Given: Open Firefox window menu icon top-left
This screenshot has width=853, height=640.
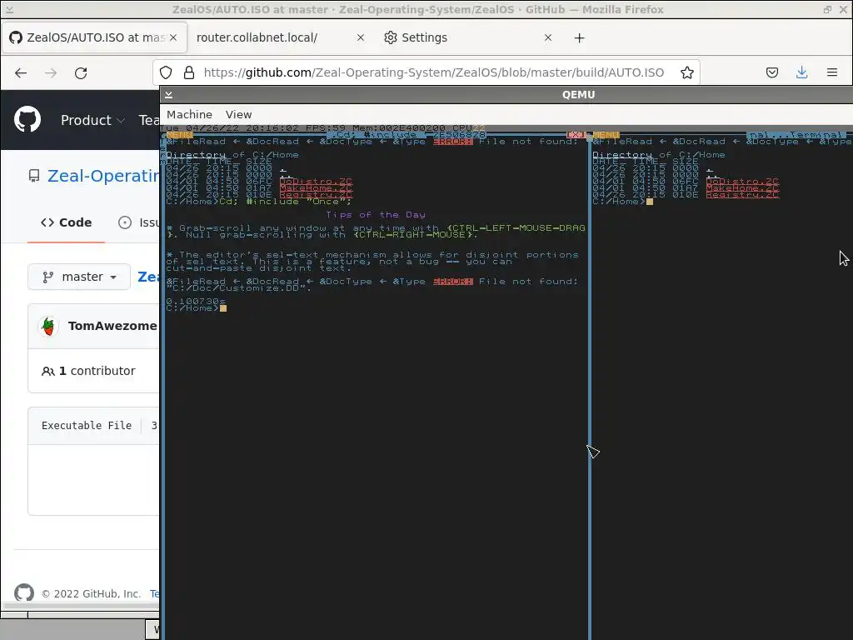Looking at the screenshot, I should tap(9, 9).
